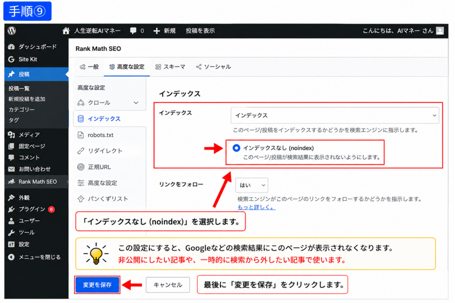Click the 設定 sliders icon in sidebar
455x303 pixels.
11,244
